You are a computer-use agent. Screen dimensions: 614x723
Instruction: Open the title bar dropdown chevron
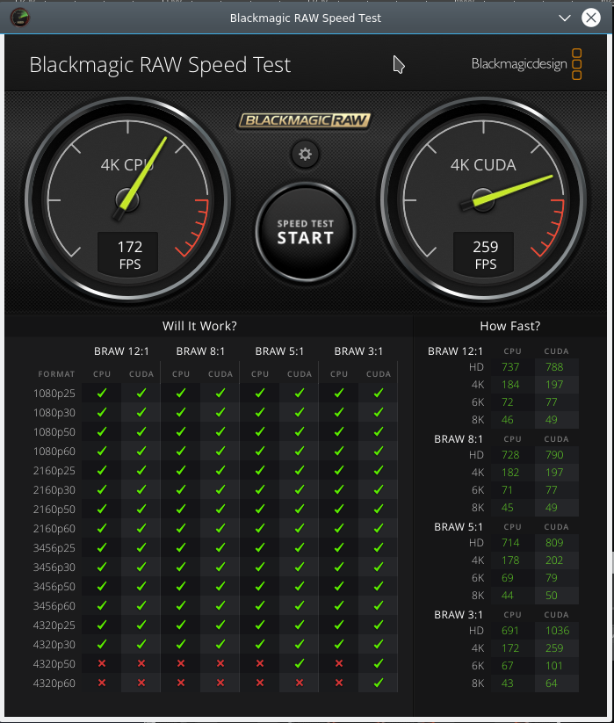click(564, 18)
